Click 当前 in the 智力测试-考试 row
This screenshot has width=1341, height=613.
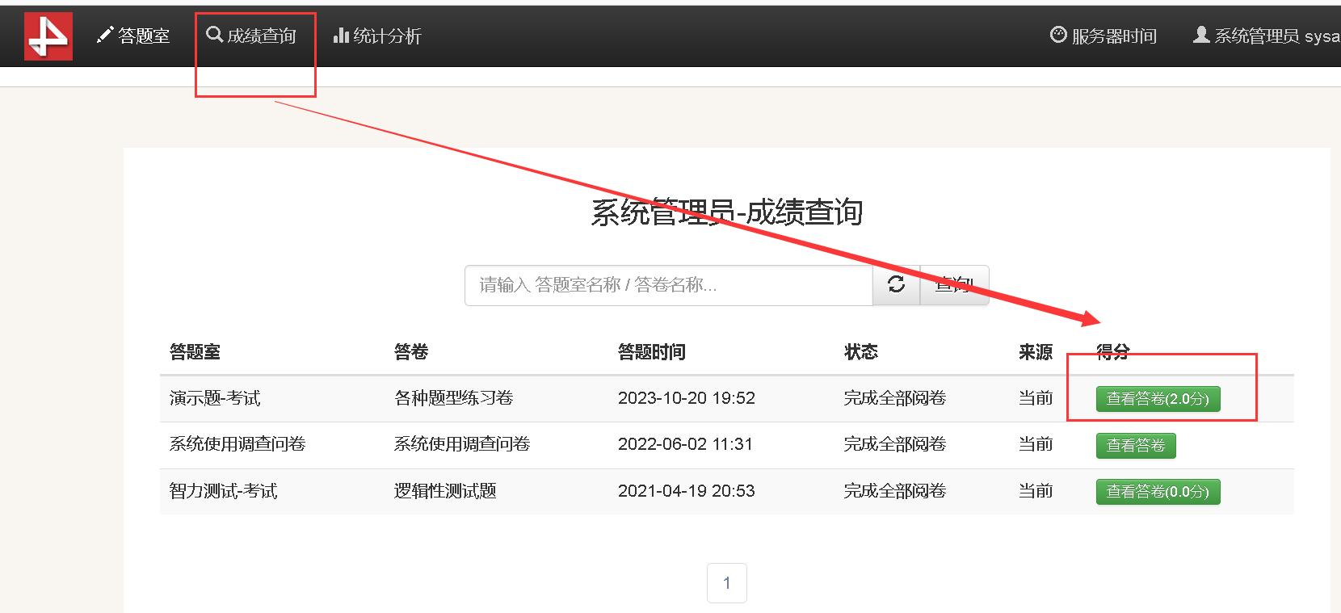pyautogui.click(x=1036, y=491)
